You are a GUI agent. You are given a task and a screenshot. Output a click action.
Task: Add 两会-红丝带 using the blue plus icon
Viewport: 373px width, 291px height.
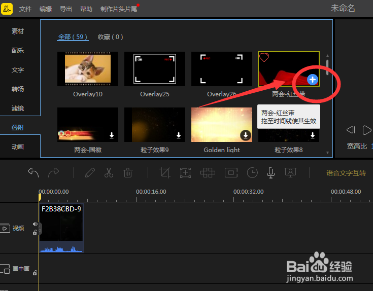click(312, 80)
